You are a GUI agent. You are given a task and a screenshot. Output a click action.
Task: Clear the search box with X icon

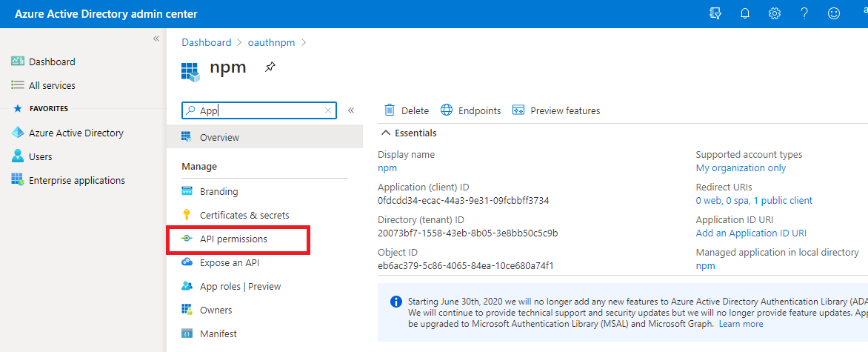328,110
